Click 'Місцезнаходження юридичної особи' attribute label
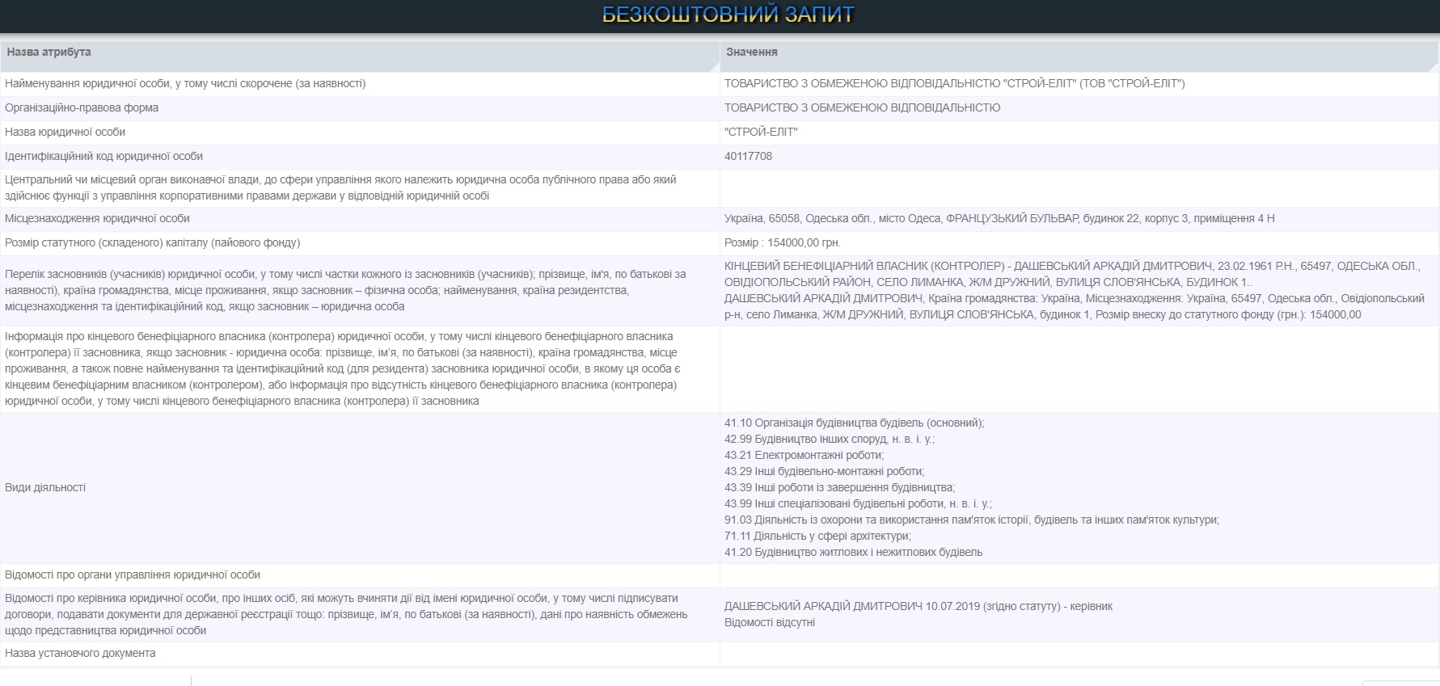 point(97,218)
